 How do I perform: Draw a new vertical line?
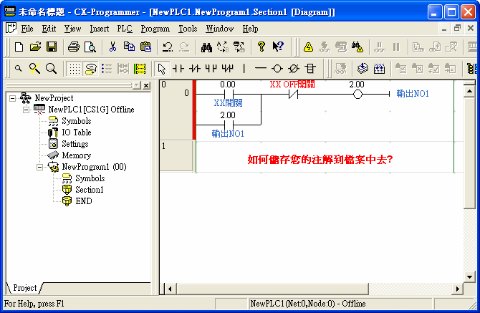tap(244, 69)
